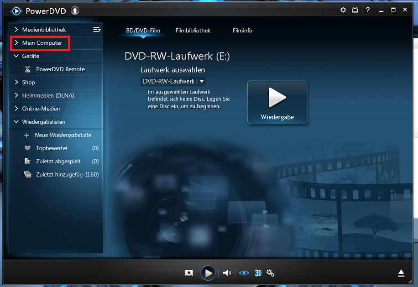The image size is (418, 287).
Task: Expand the Heimmedien (DLNA) chevron
Action: coord(16,95)
